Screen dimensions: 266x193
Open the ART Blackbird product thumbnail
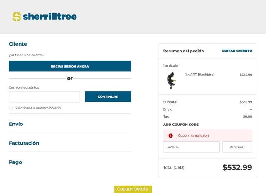point(171,81)
